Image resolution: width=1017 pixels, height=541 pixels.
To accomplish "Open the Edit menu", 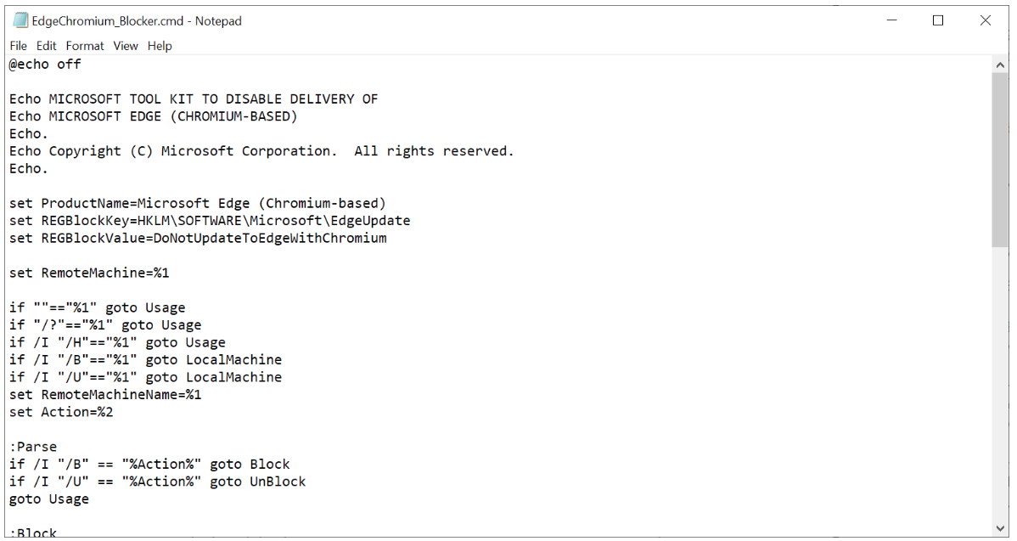I will (x=46, y=45).
